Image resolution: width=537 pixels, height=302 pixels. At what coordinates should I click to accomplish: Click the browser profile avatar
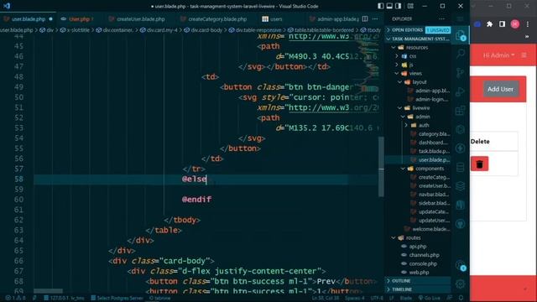tap(514, 24)
